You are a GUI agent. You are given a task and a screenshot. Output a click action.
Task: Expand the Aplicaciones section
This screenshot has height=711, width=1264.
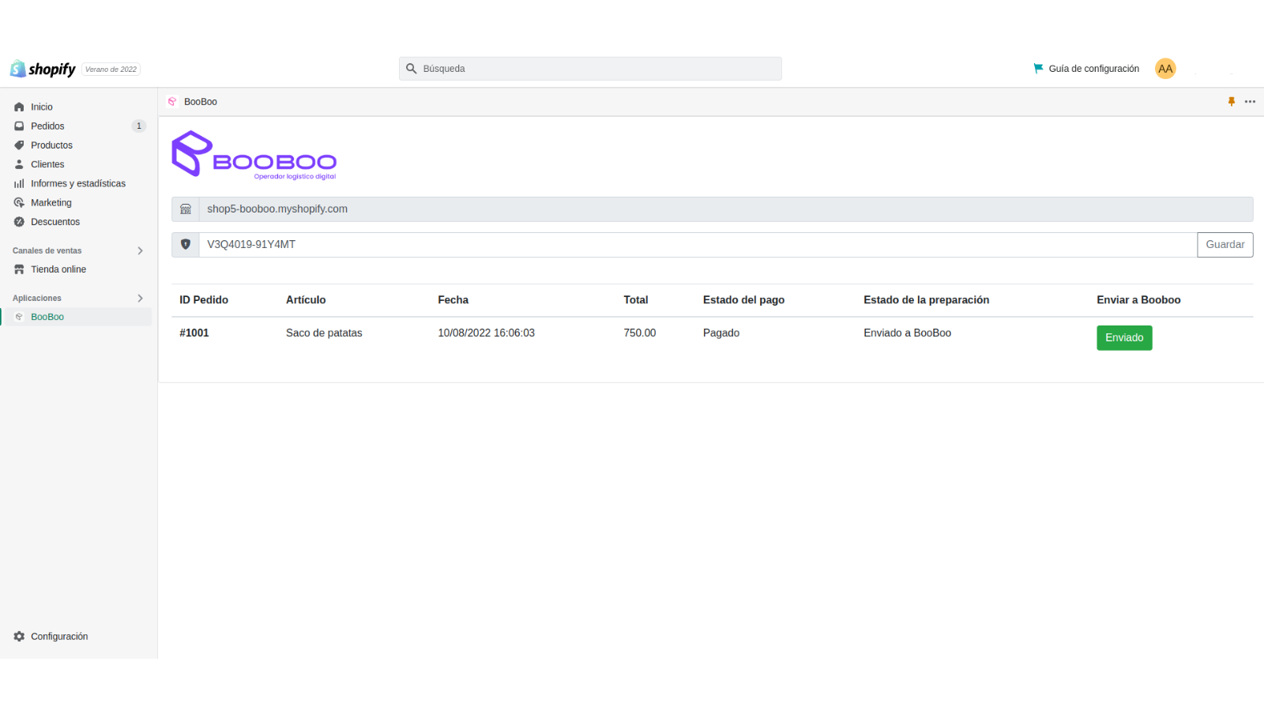tap(140, 298)
